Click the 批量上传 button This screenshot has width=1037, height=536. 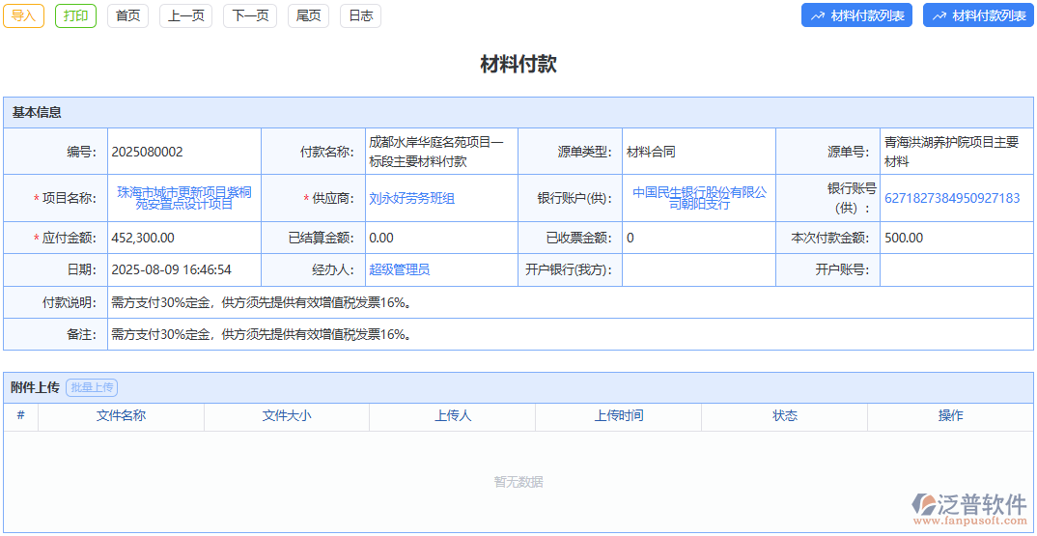[x=92, y=388]
